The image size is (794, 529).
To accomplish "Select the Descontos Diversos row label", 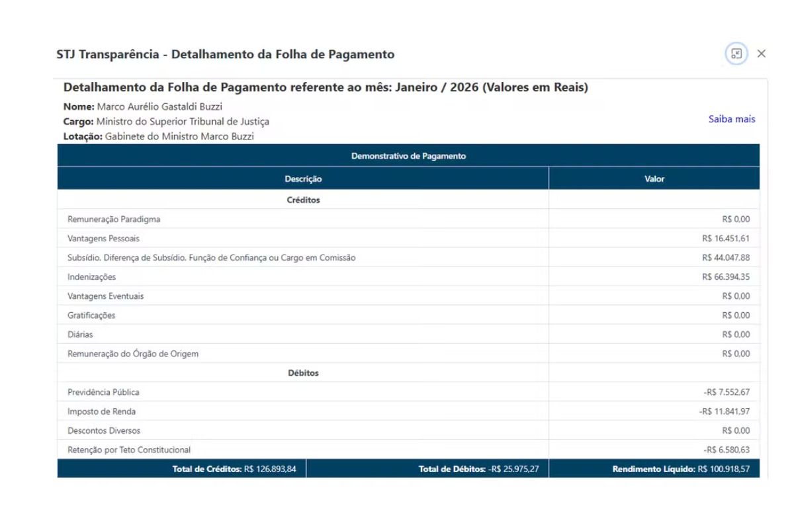I will pyautogui.click(x=104, y=430).
